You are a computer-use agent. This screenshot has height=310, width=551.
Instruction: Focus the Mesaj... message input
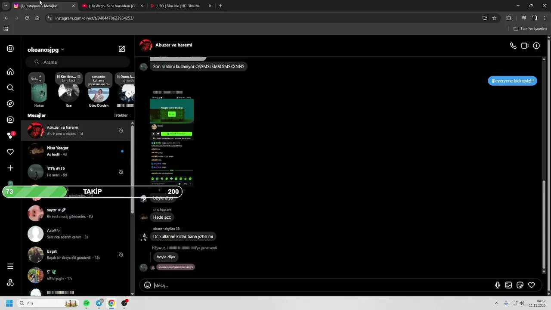coord(323,285)
